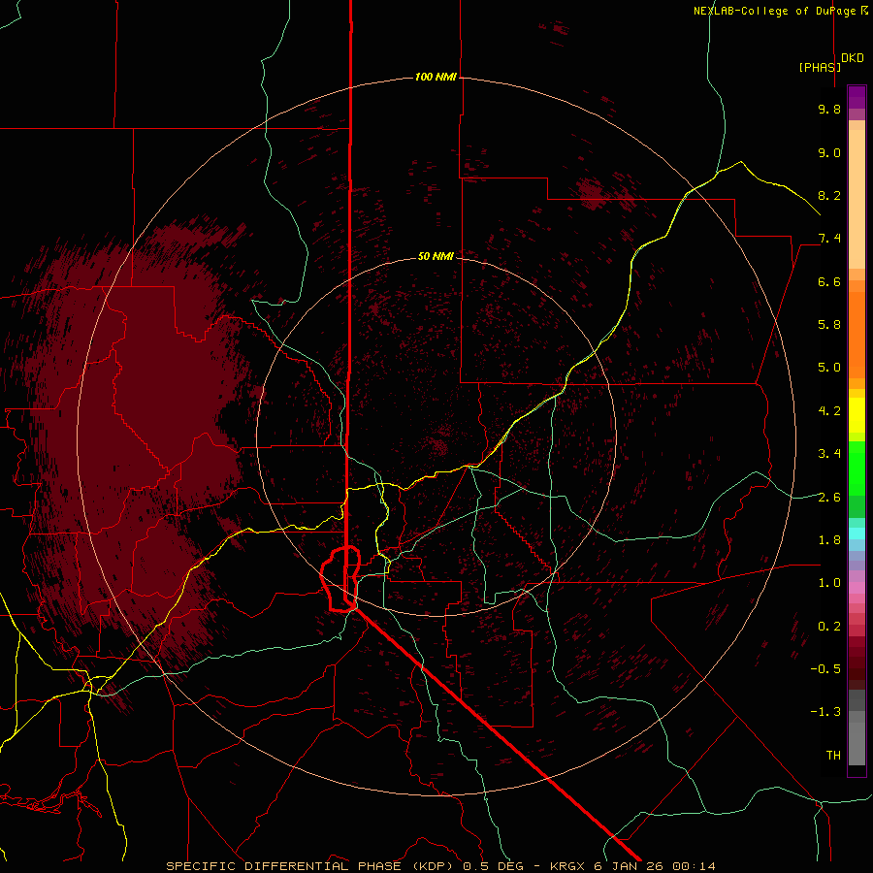Viewport: 873px width, 873px height.
Task: Pick the bright orange band of color bar
Action: [x=857, y=336]
